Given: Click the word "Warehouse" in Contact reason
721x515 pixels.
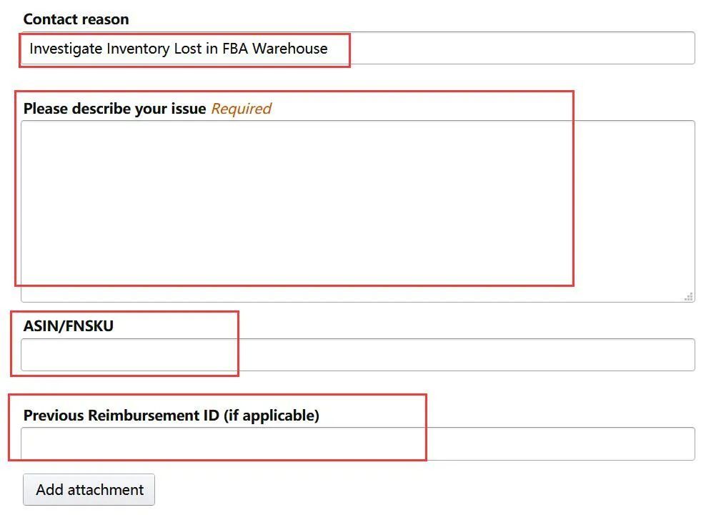Looking at the screenshot, I should 290,49.
